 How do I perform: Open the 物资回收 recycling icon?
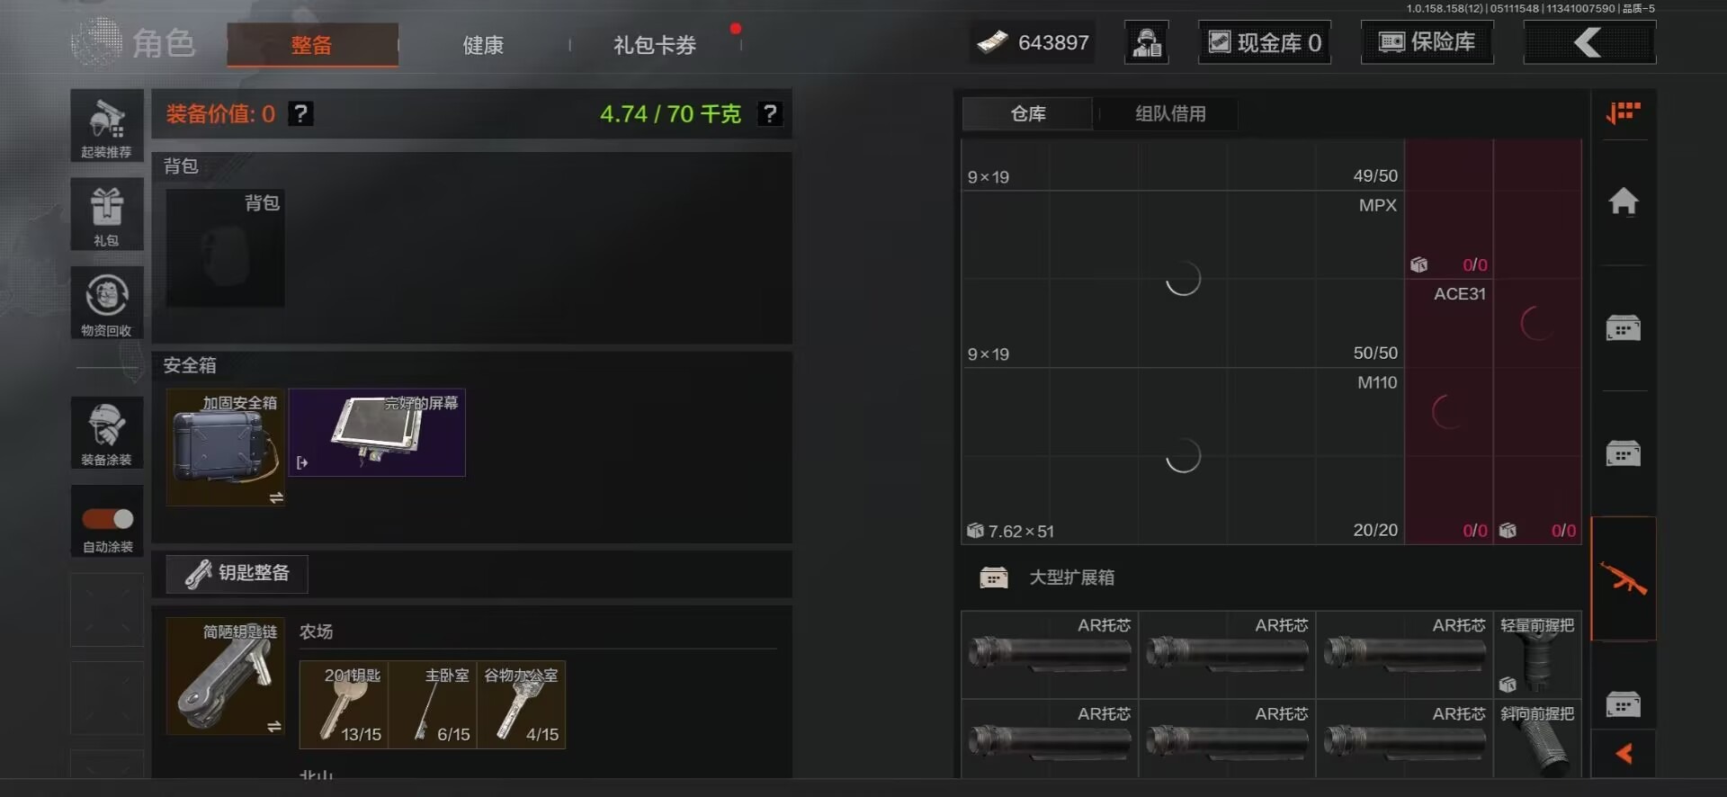tap(107, 303)
